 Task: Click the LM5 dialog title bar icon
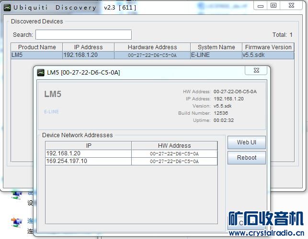point(41,73)
